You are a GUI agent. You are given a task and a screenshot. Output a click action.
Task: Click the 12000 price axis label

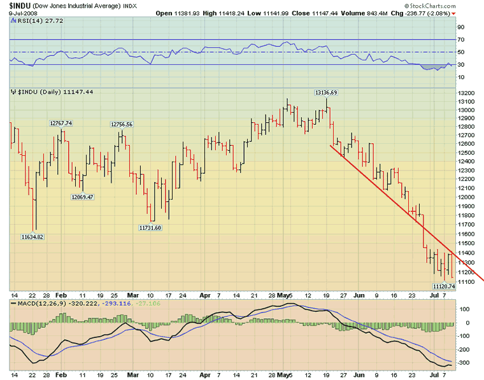coord(466,197)
